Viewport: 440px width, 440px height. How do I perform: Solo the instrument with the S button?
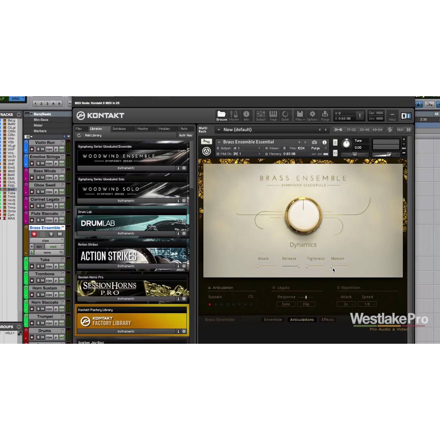coord(335,143)
